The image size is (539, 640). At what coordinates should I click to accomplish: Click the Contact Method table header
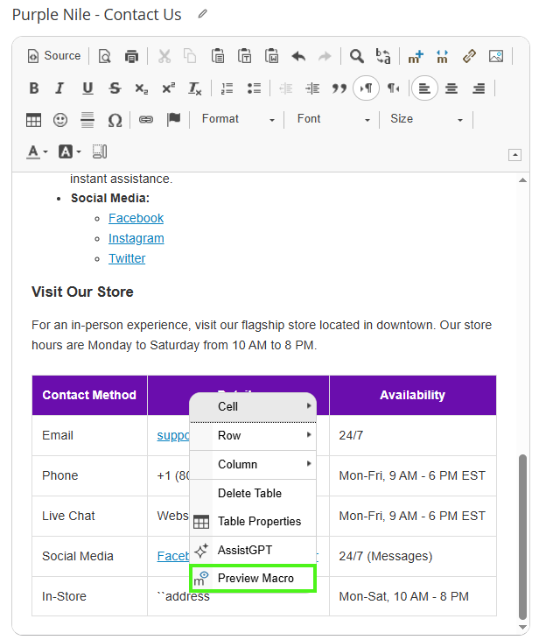point(89,395)
